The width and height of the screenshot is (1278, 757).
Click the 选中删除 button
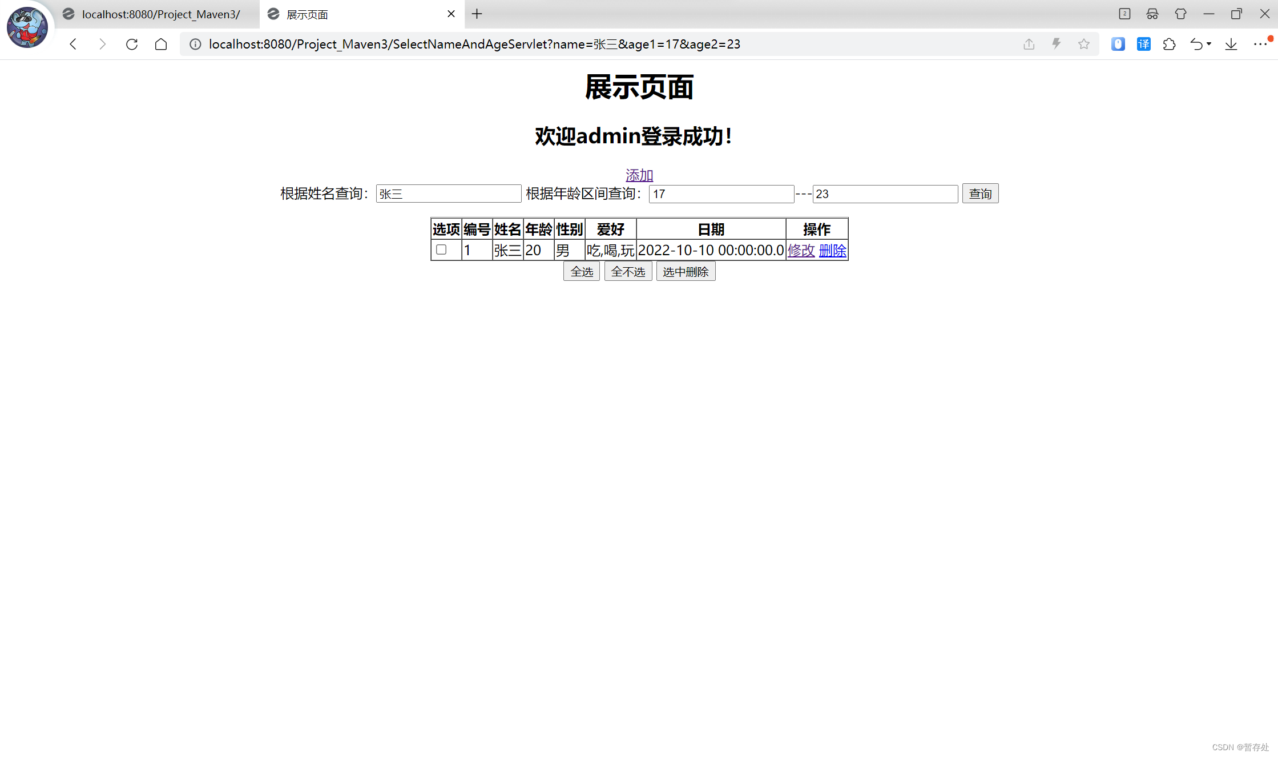click(686, 272)
